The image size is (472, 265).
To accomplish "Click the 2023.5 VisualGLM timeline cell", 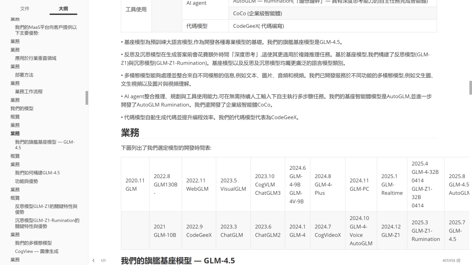I will click(233, 184).
